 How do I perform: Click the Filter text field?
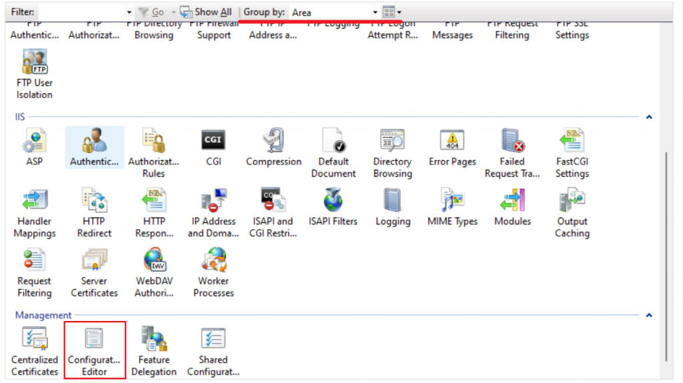82,12
